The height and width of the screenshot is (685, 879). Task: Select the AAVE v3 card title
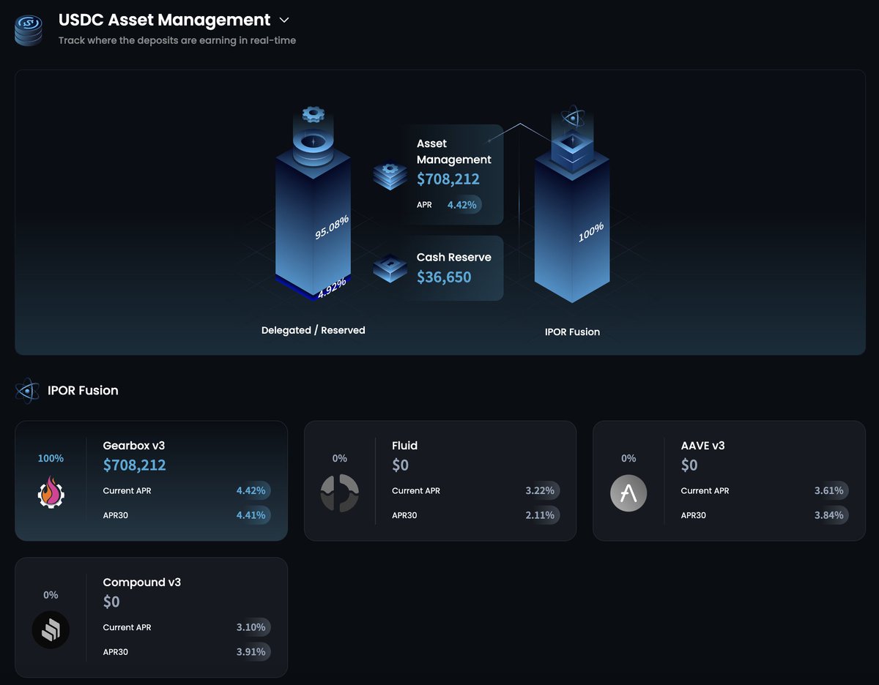(x=703, y=446)
